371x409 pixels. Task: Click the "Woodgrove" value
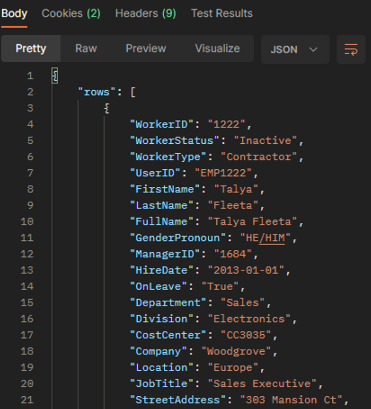pos(236,351)
